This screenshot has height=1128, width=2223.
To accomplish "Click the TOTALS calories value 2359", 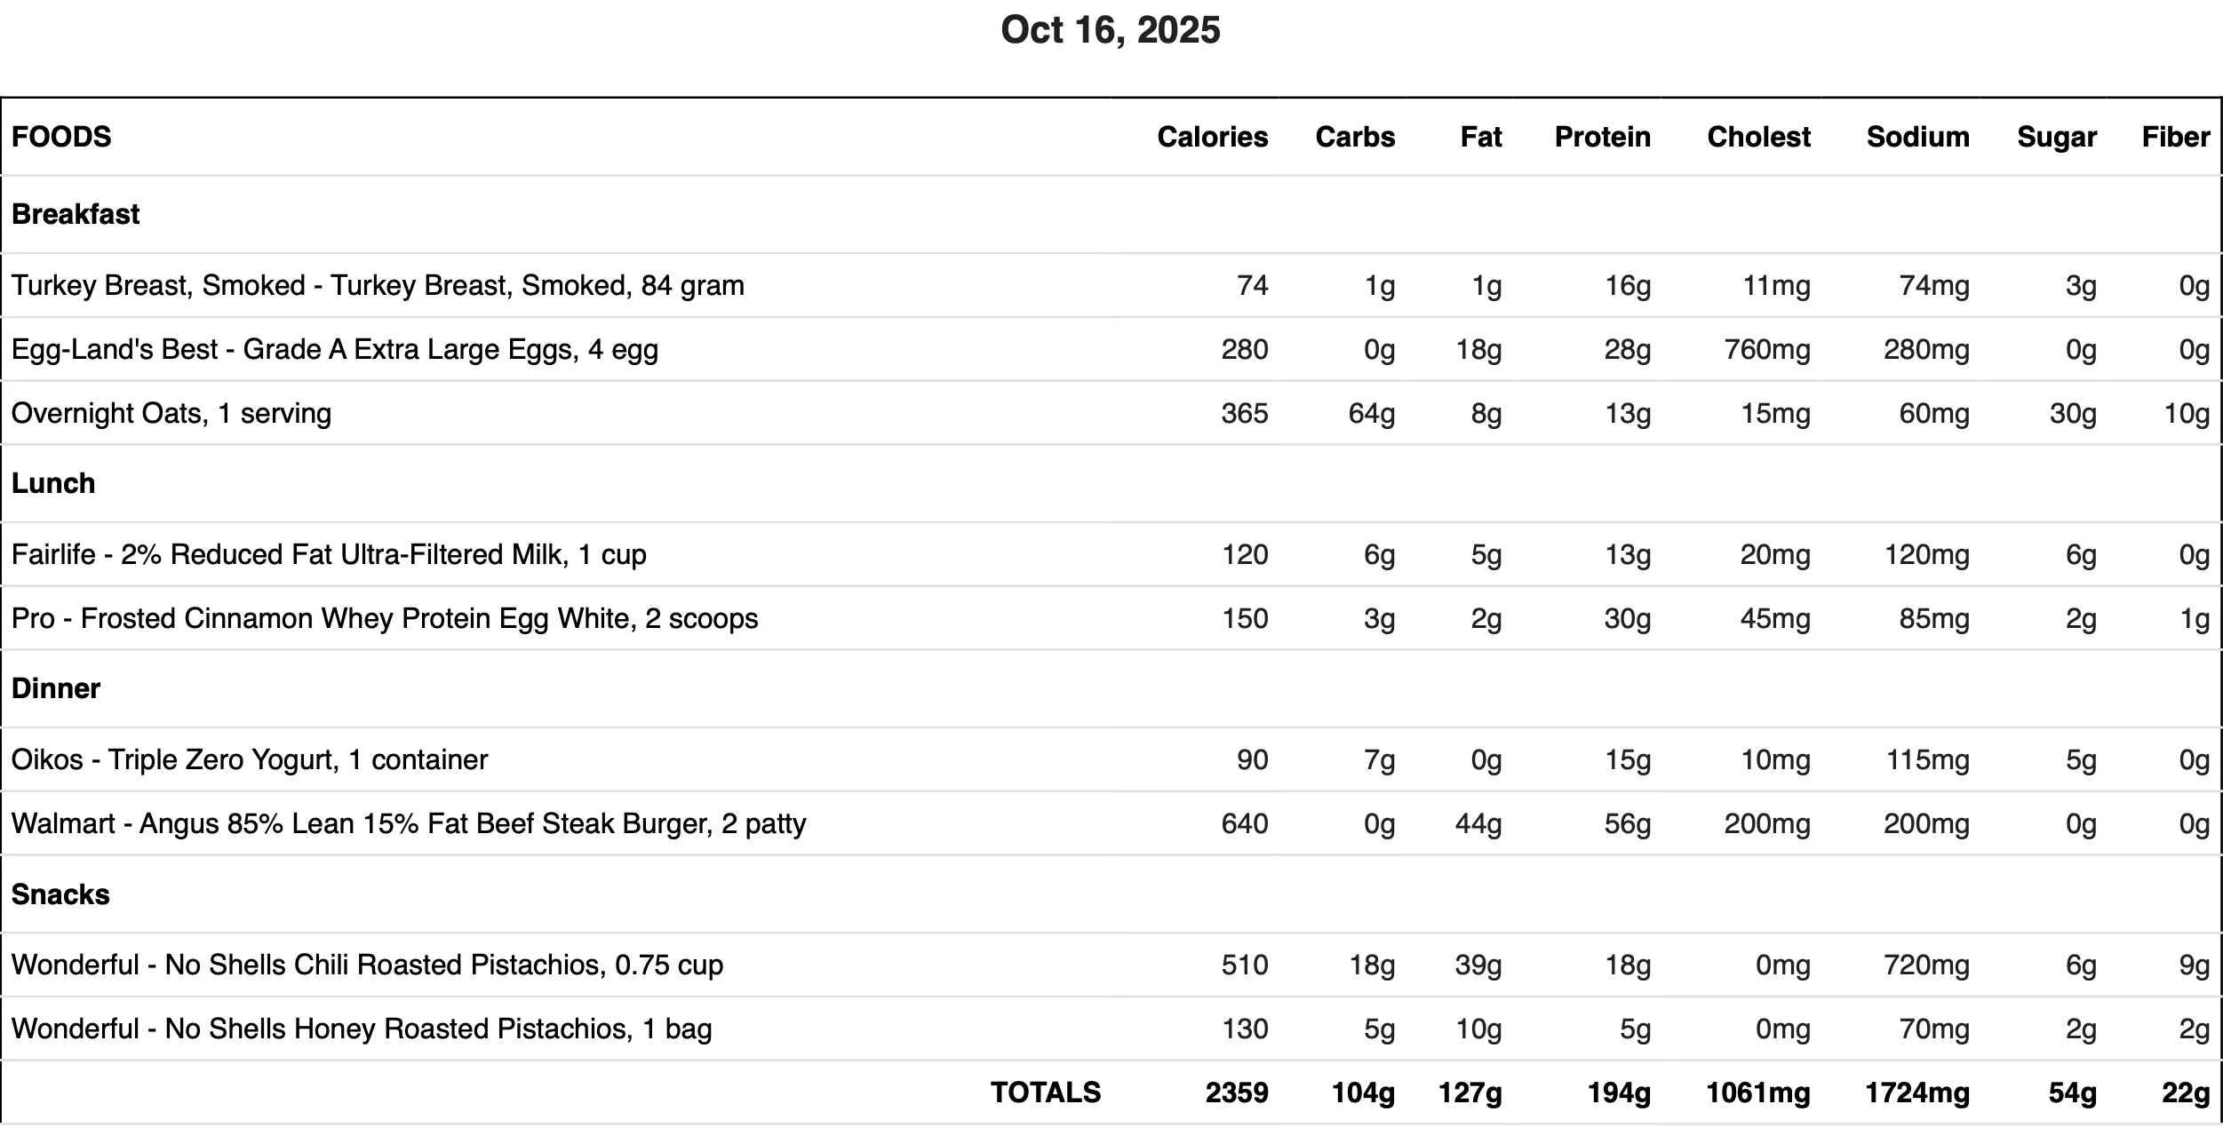I will 1237,1093.
